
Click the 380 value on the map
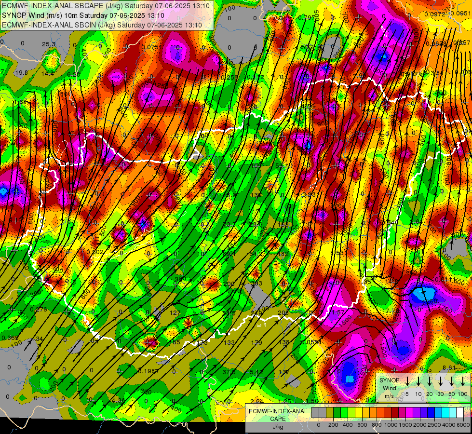click(181, 279)
